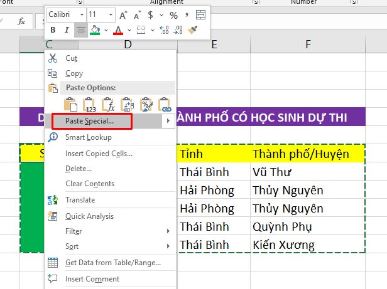The height and width of the screenshot is (289, 387).
Task: Apply green Fill Color bucket
Action: pyautogui.click(x=95, y=30)
